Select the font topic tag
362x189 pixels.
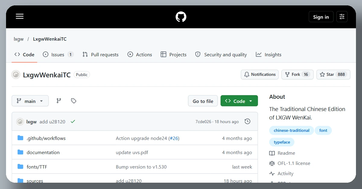[323, 130]
